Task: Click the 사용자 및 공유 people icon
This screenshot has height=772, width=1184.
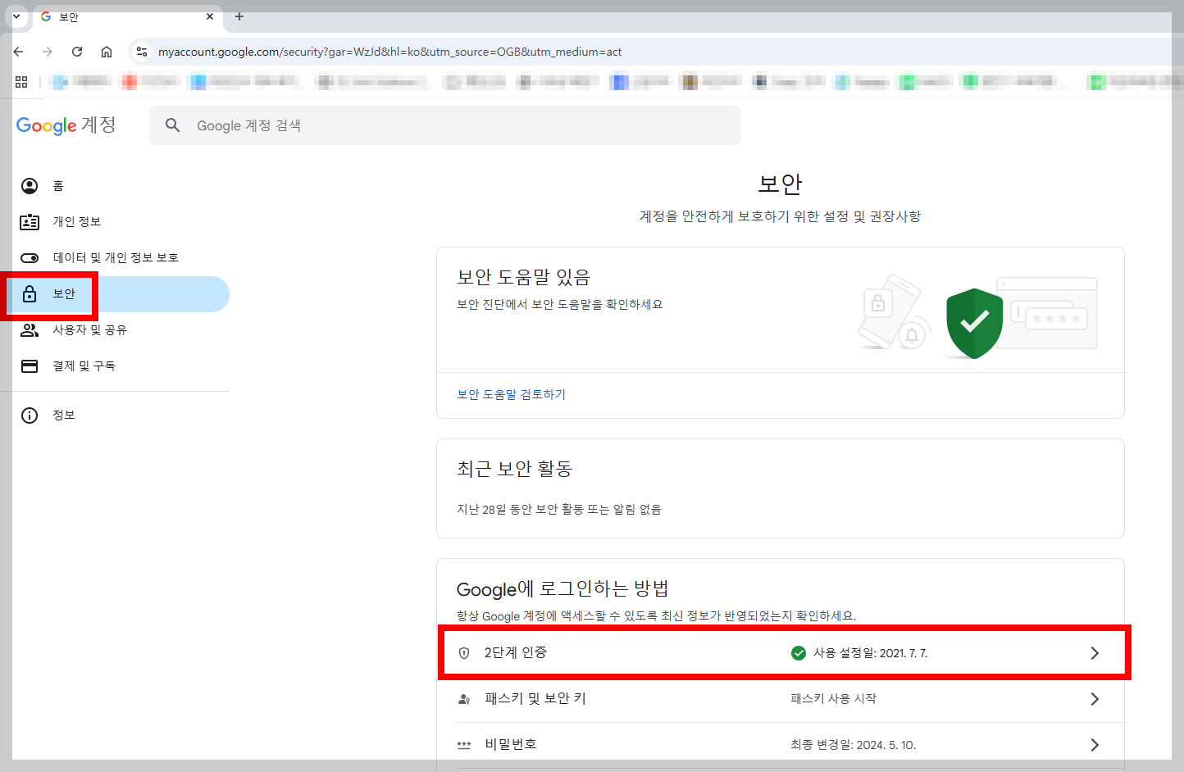Action: pos(30,330)
